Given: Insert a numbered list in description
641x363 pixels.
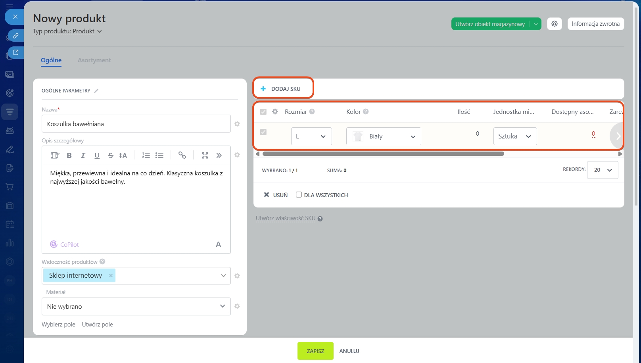Looking at the screenshot, I should point(146,156).
